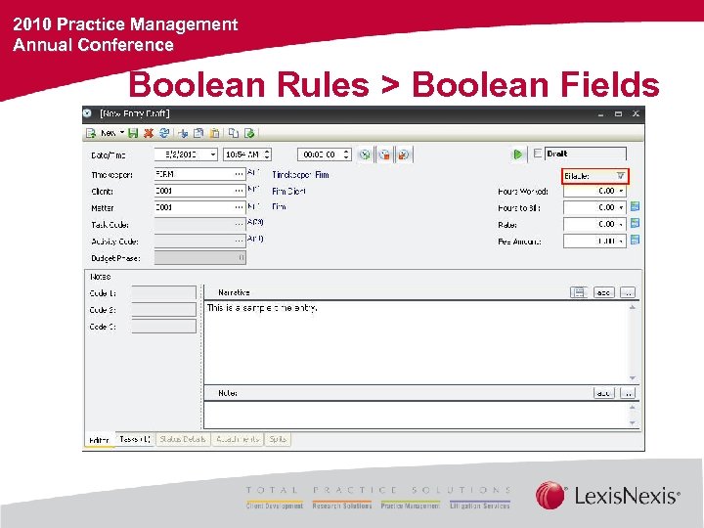Click the green clock timer icon
Screen dimensions: 704x528
[x=365, y=154]
